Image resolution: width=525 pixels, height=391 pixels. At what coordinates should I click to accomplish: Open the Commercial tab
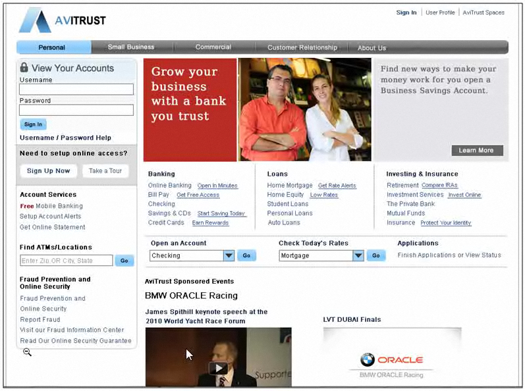(213, 47)
